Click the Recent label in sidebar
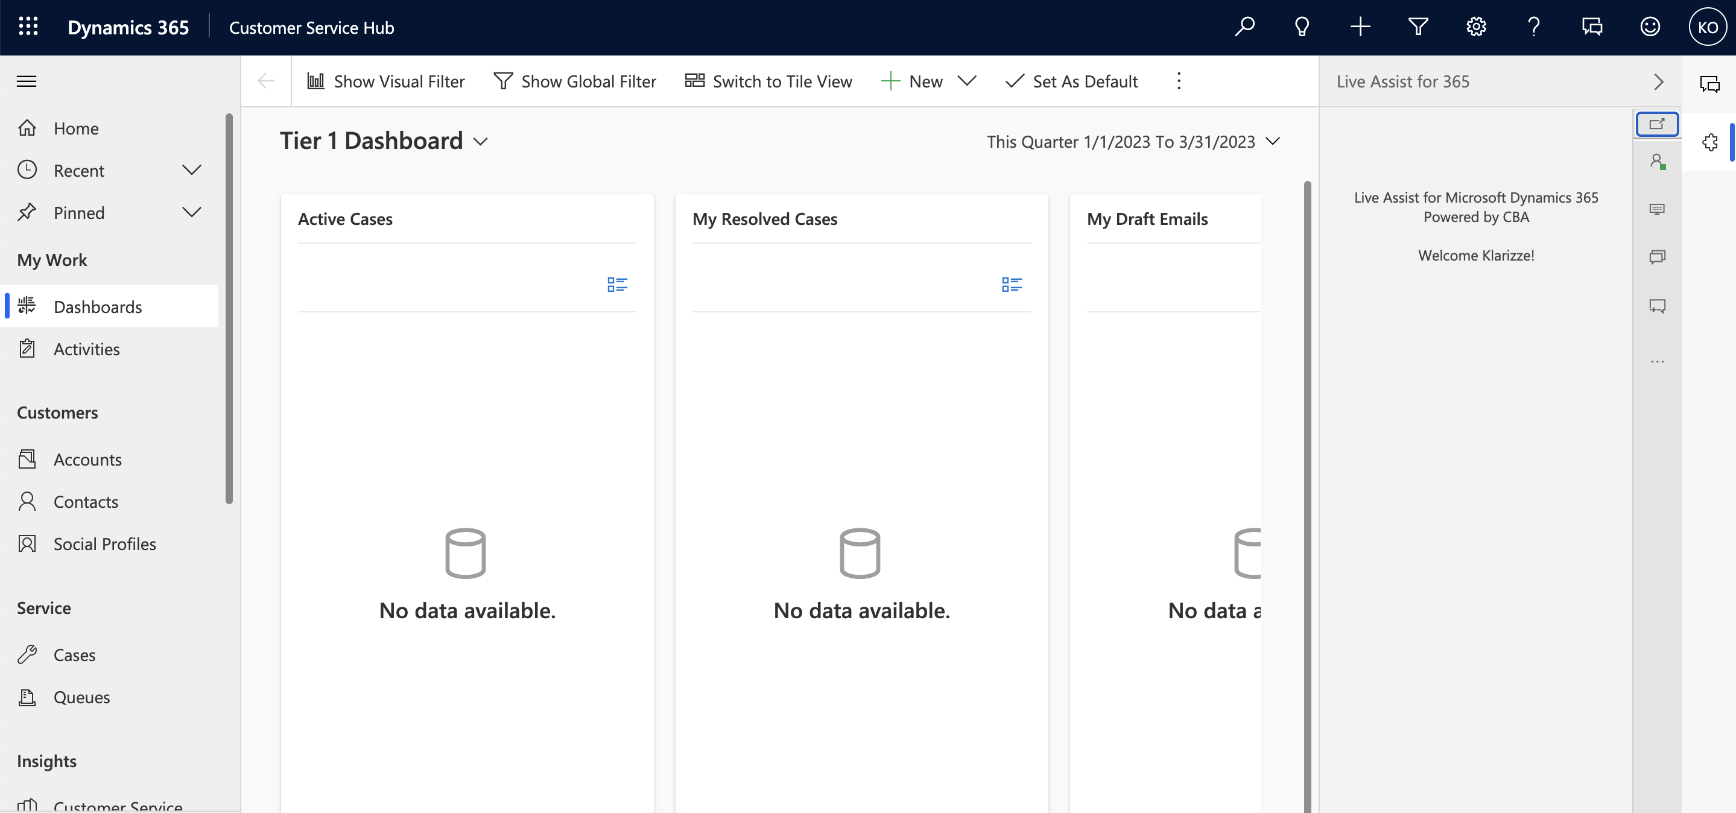This screenshot has width=1736, height=813. click(x=79, y=171)
